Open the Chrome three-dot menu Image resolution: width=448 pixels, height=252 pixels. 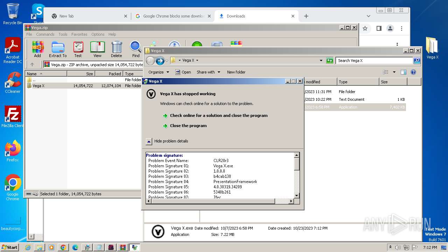[x=402, y=28]
